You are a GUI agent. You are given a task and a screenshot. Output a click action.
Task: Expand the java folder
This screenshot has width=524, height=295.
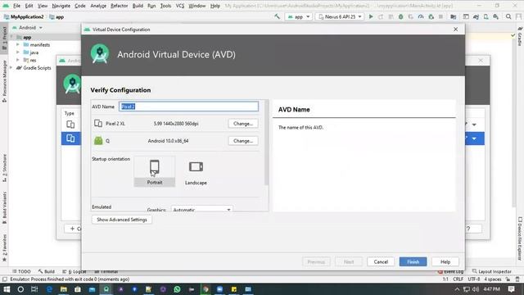click(18, 52)
